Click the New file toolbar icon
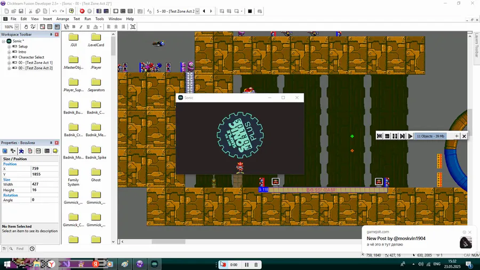 tap(6, 11)
